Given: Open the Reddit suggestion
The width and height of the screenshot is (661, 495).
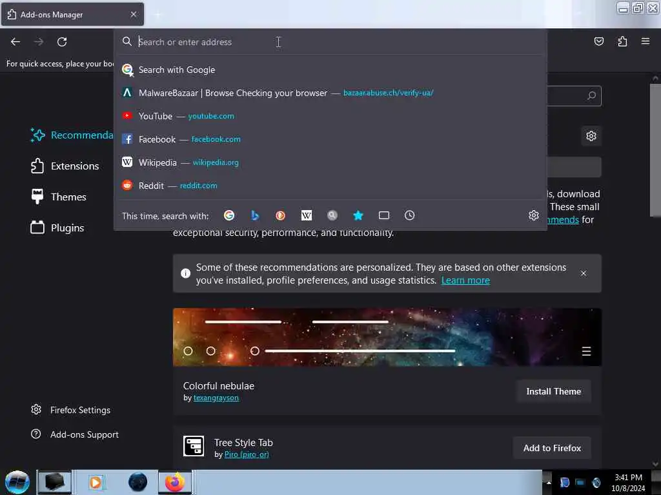Looking at the screenshot, I should 330,186.
